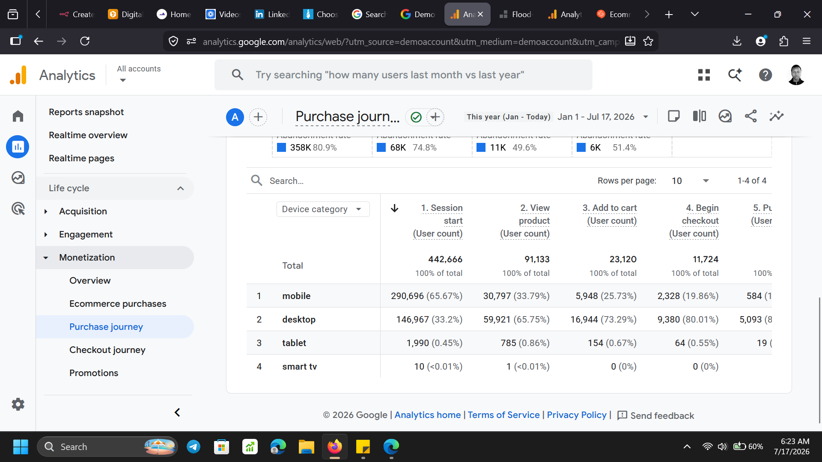Open Telegram from taskbar

pos(194,447)
